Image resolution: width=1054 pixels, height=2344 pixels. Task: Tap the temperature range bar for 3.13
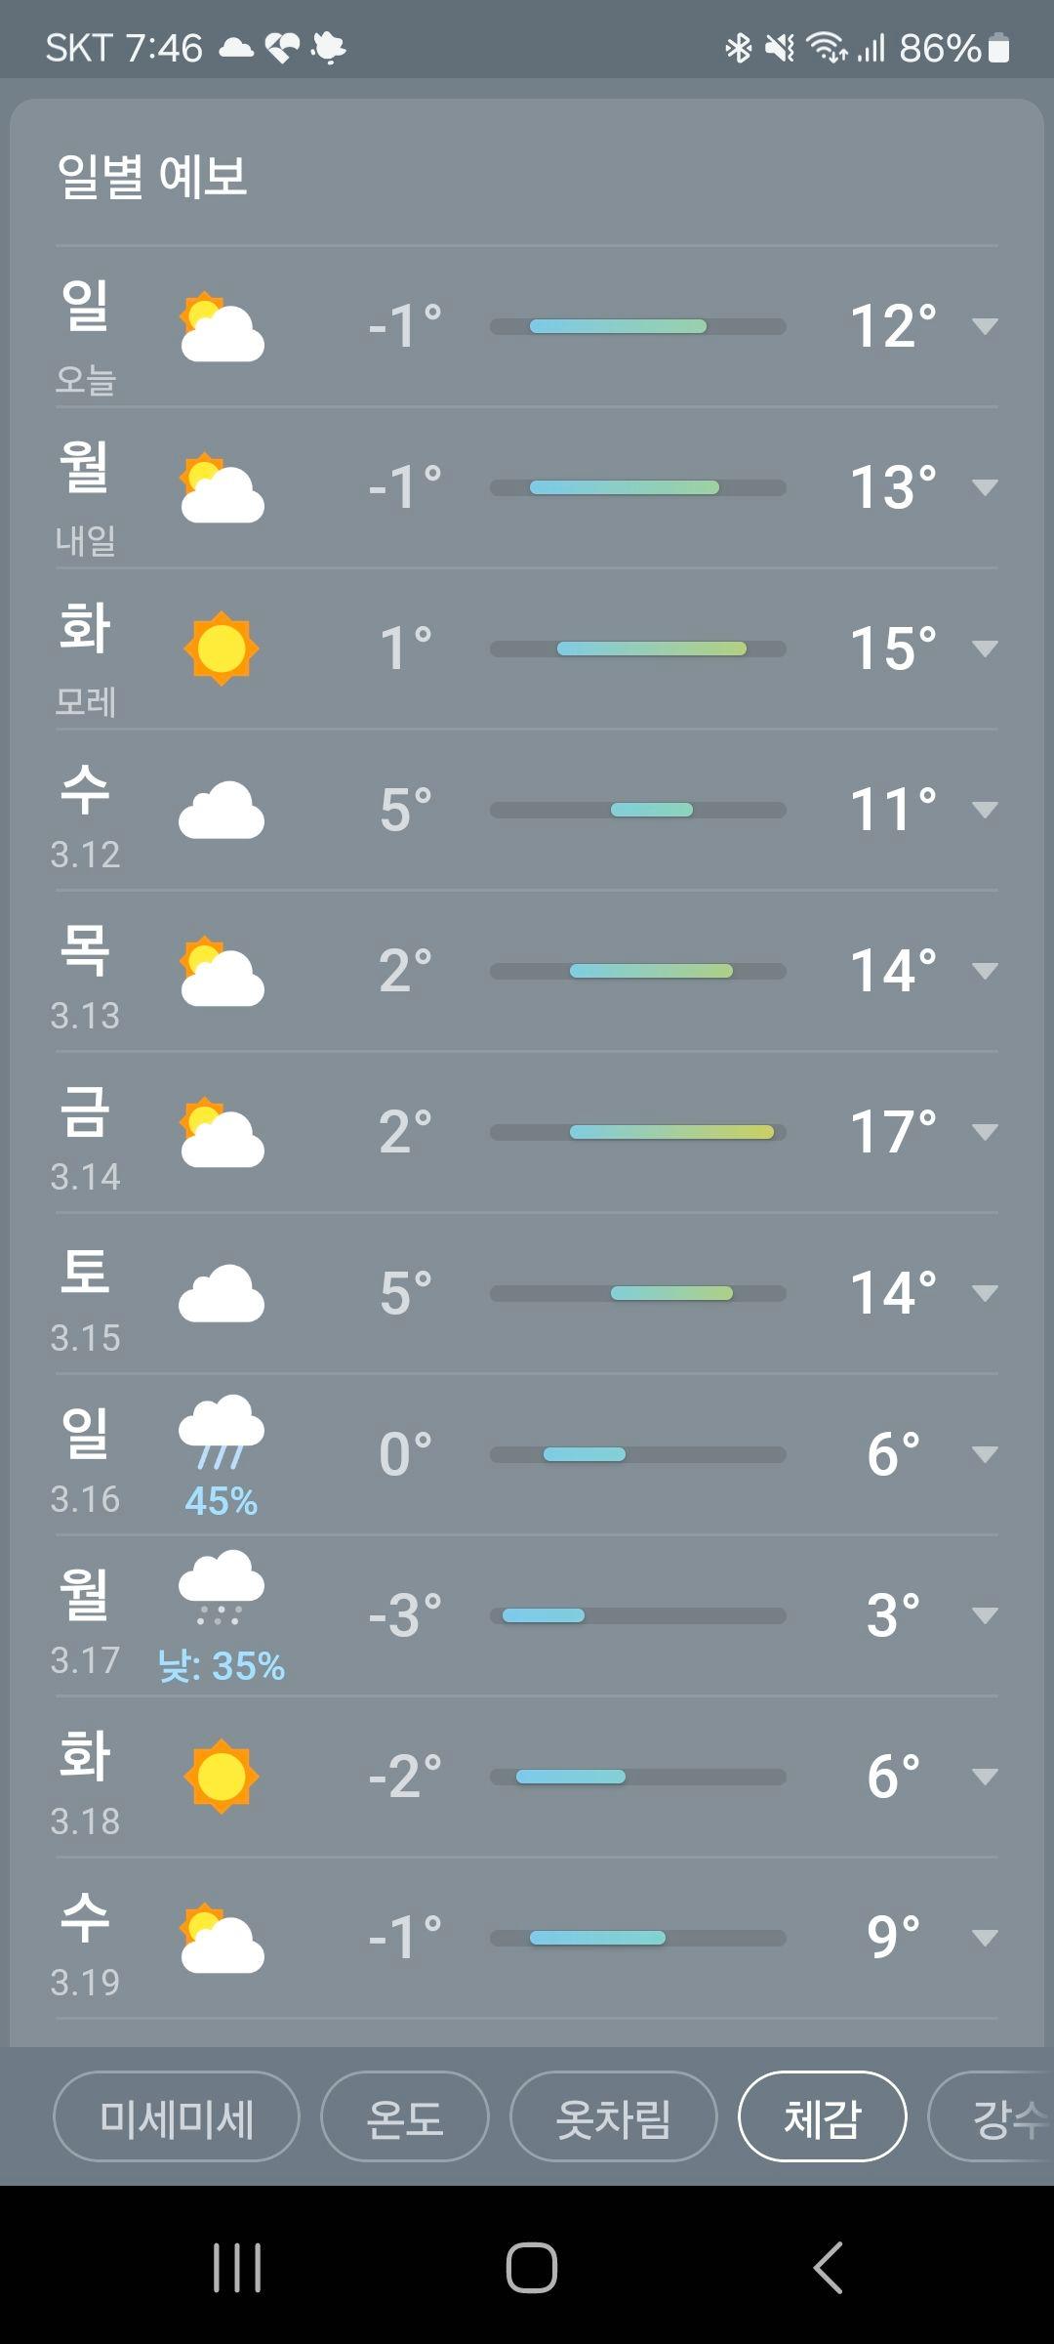pos(637,971)
